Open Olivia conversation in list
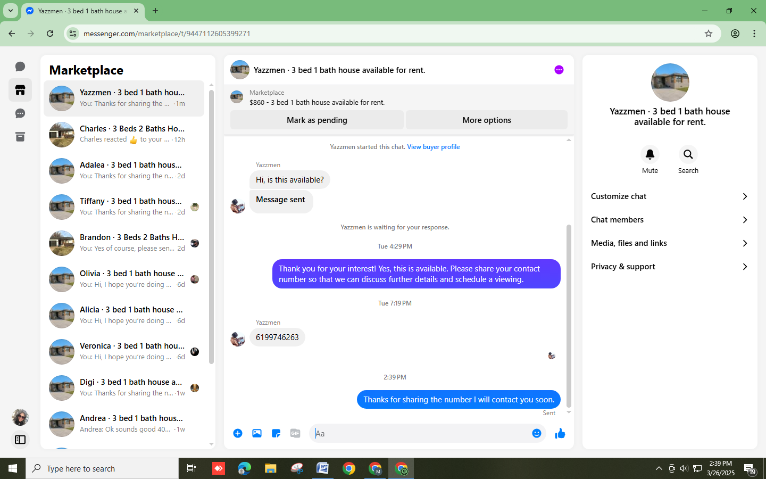This screenshot has height=479, width=766. [124, 279]
